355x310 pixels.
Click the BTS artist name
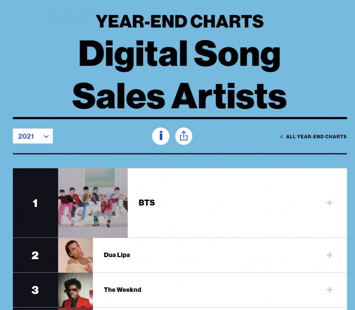(147, 203)
